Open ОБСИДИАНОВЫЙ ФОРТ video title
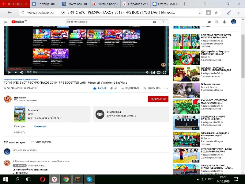 (x=213, y=118)
